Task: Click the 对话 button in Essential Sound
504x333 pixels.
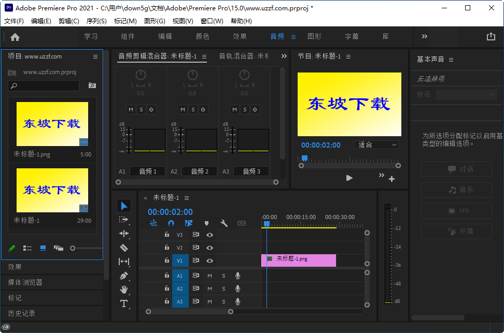Action: click(x=456, y=169)
